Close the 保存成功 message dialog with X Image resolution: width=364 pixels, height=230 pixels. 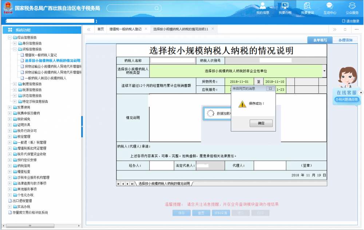click(270, 88)
